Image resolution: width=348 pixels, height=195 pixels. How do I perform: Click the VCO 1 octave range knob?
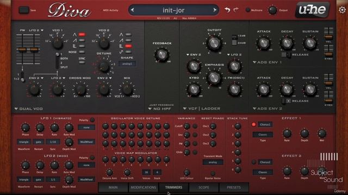click(x=58, y=43)
